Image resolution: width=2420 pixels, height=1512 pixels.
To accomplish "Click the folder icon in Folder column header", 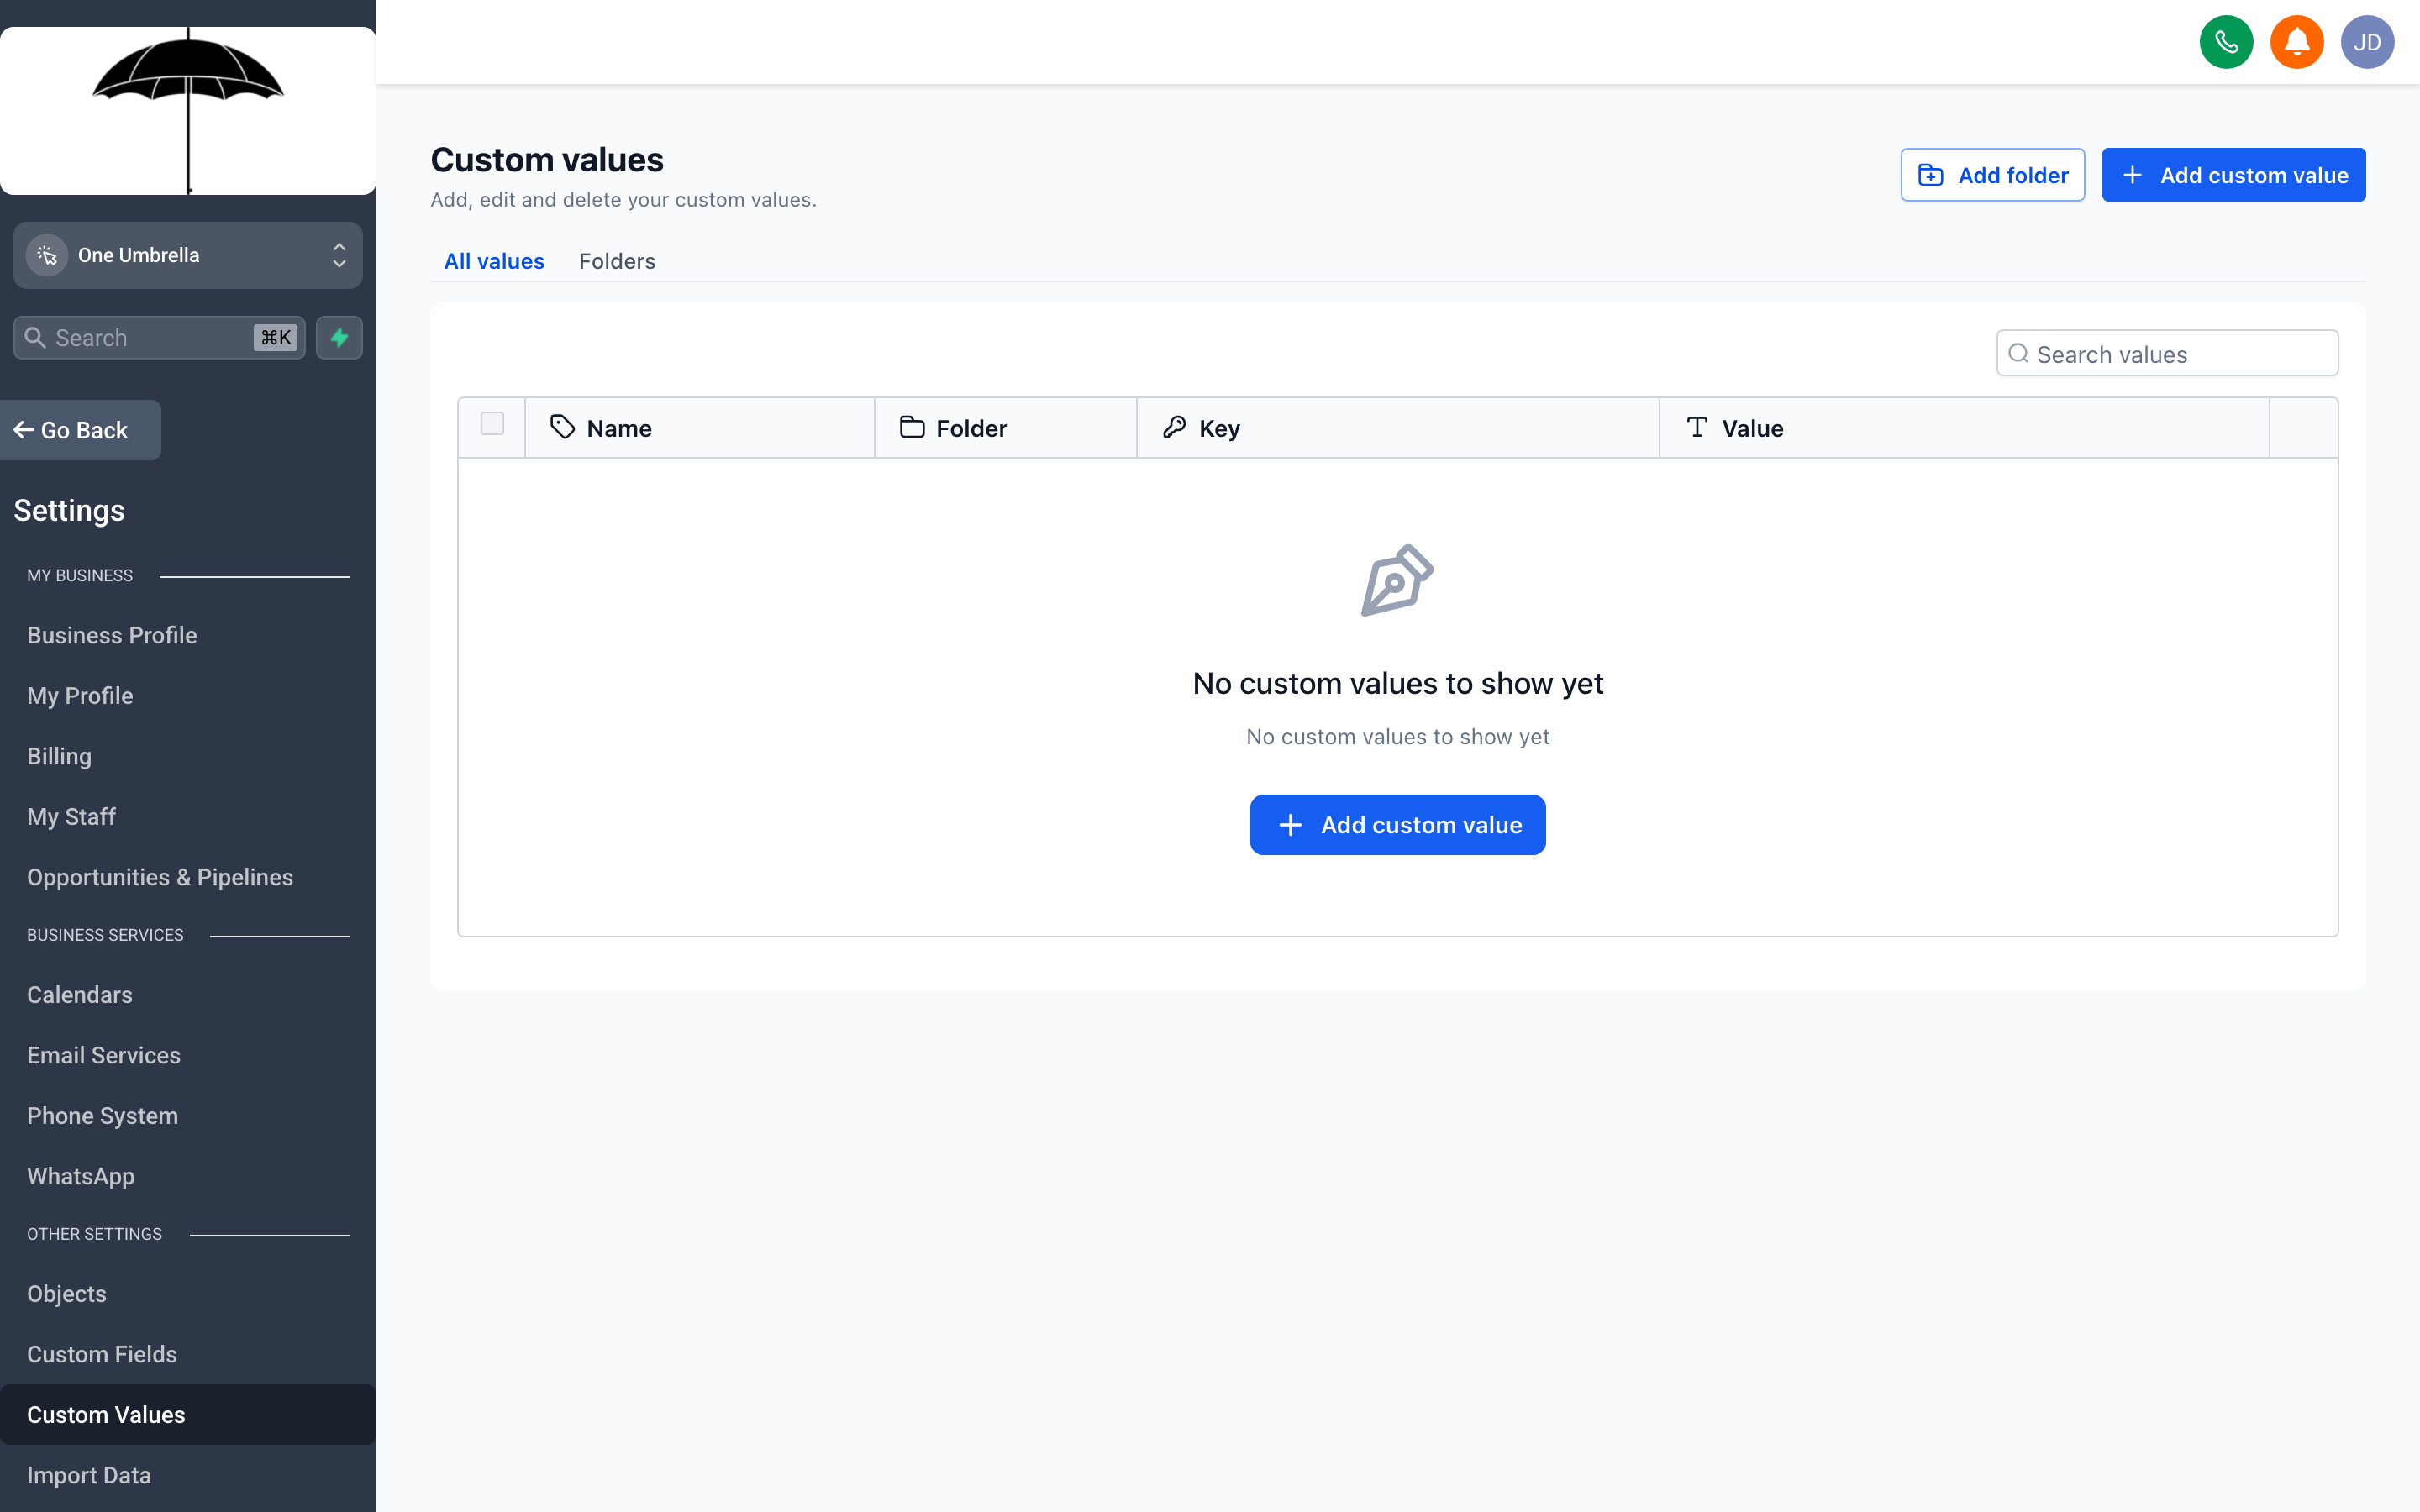I will [912, 427].
